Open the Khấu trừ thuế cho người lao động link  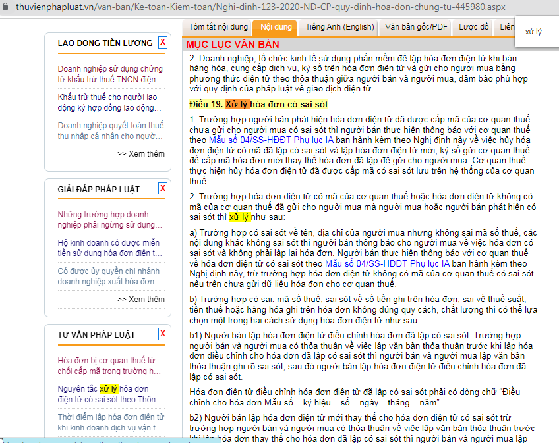click(110, 102)
